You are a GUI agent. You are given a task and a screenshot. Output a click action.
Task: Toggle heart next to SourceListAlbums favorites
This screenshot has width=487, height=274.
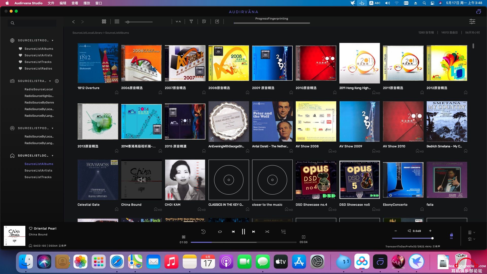tap(20, 49)
